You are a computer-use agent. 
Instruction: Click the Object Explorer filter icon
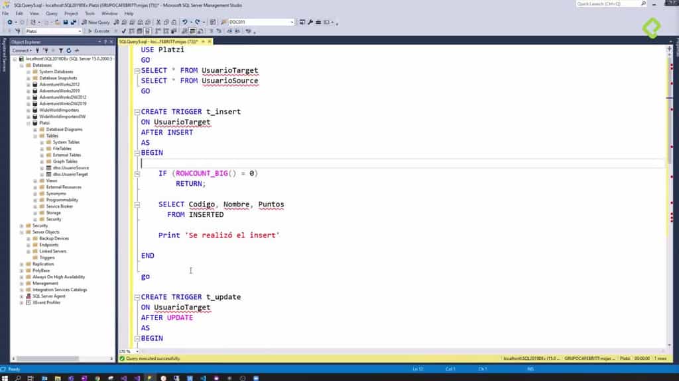[x=61, y=50]
